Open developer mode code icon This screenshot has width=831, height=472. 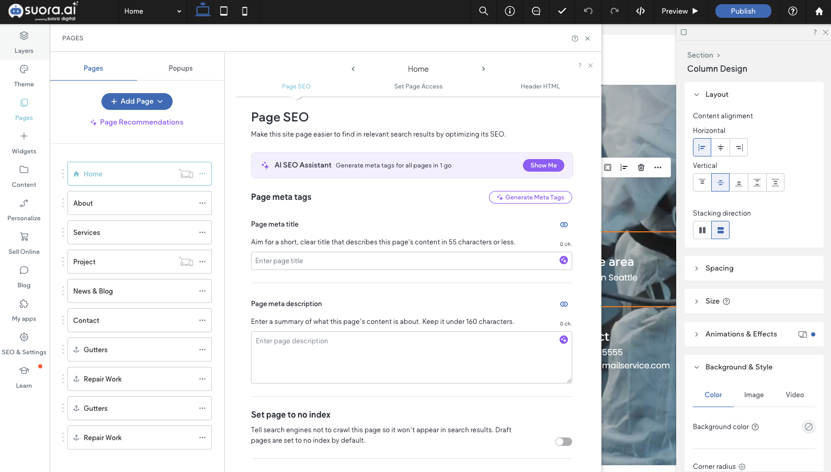(641, 11)
